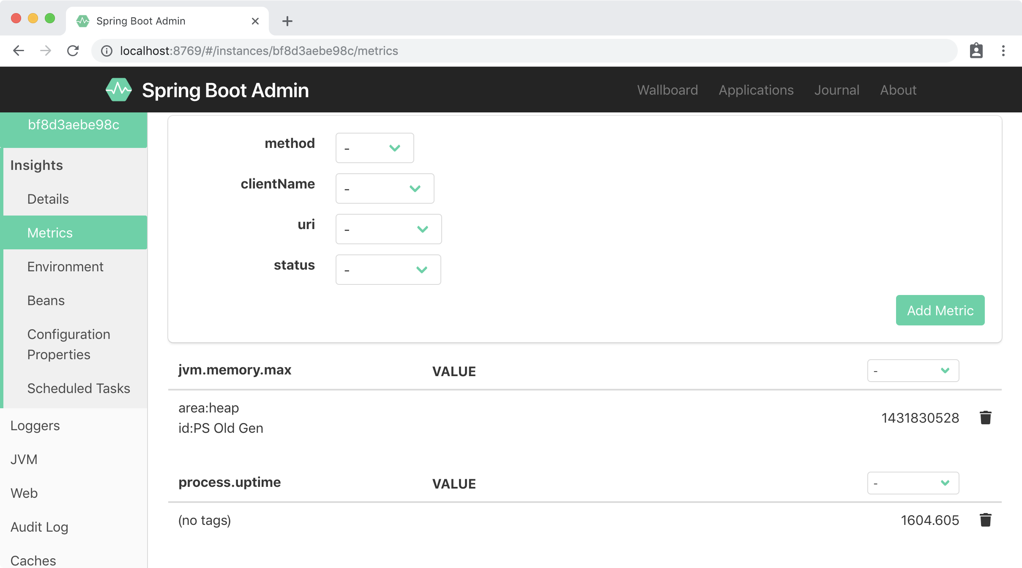
Task: Open the Wallboard view
Action: 667,90
